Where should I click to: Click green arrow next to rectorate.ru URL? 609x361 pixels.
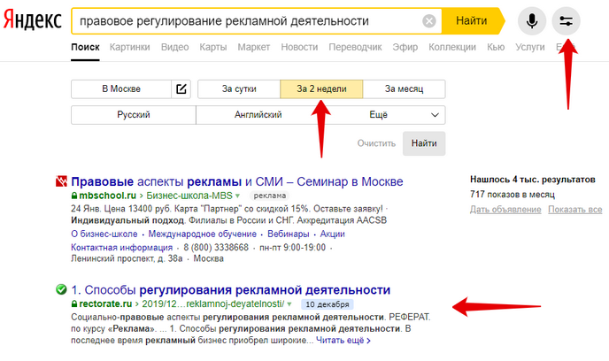(x=289, y=303)
